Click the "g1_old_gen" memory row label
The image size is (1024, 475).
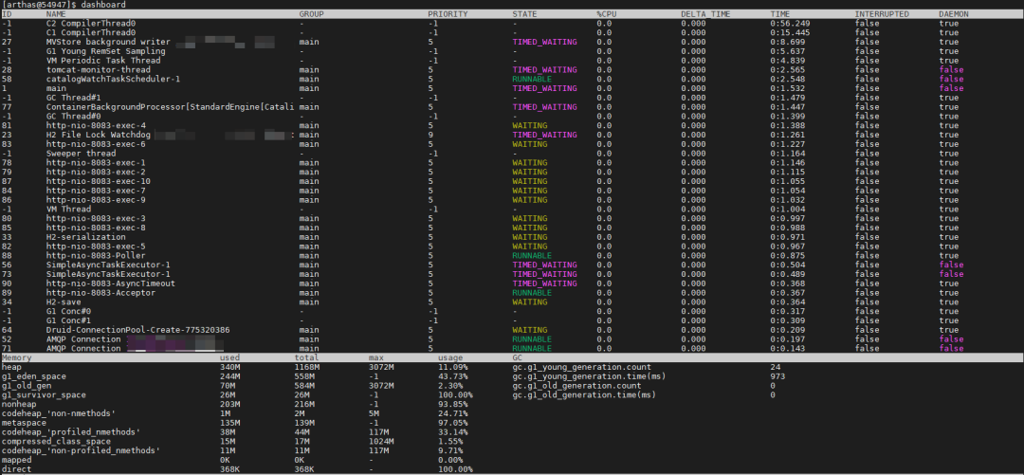tap(27, 386)
